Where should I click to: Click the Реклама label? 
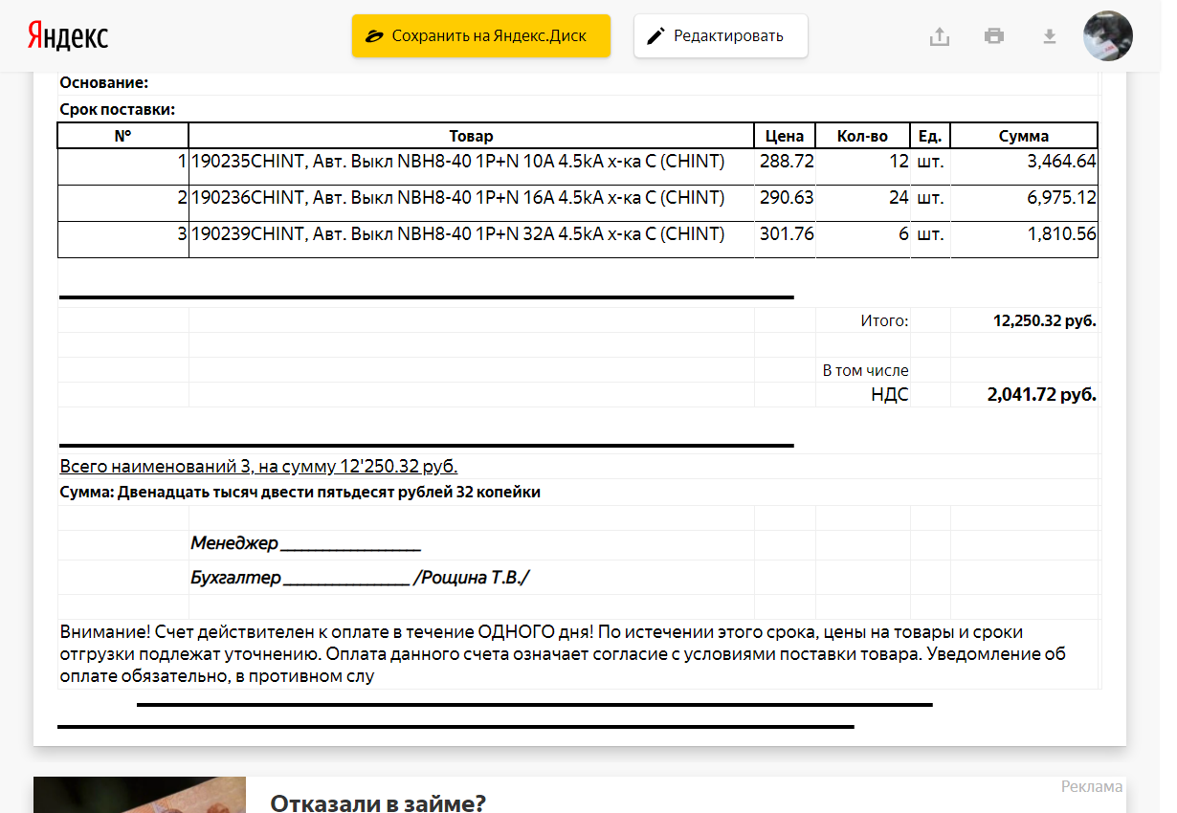(x=1091, y=786)
